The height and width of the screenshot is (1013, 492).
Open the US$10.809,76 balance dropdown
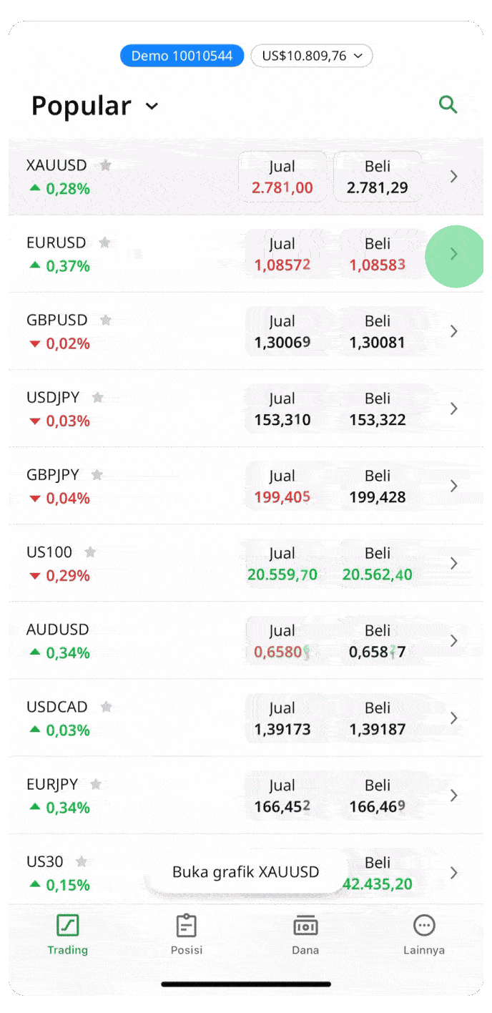click(312, 56)
